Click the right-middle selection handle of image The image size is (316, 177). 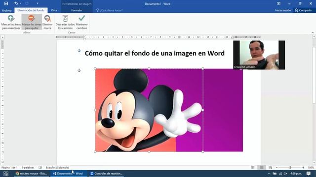click(x=203, y=110)
